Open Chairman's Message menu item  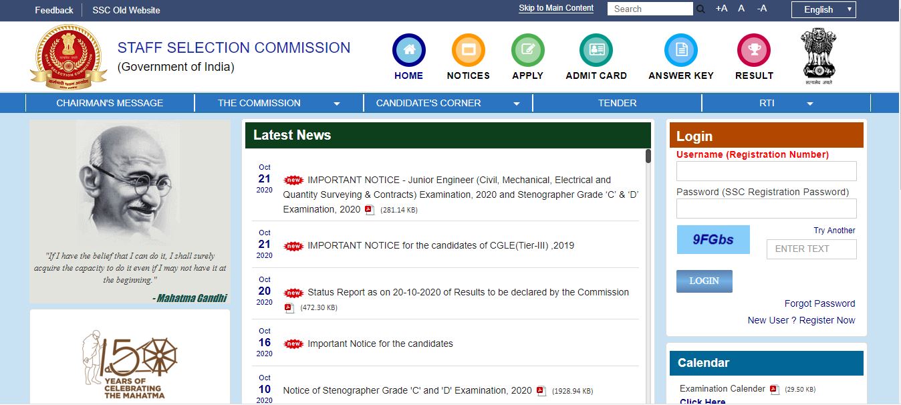coord(110,103)
